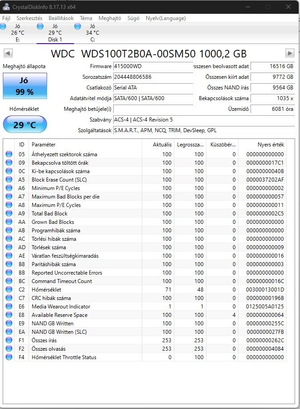Viewport: 300px width, 409px height.
Task: Click status icon for Programhibák száma
Action: (9, 231)
